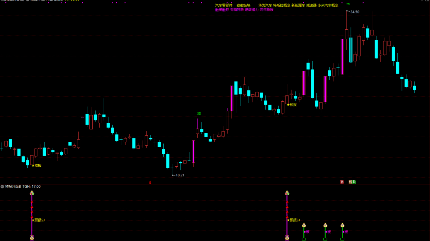Click the first green square under the green bars
Image resolution: width=430 pixels, height=241 pixels.
pos(304,239)
